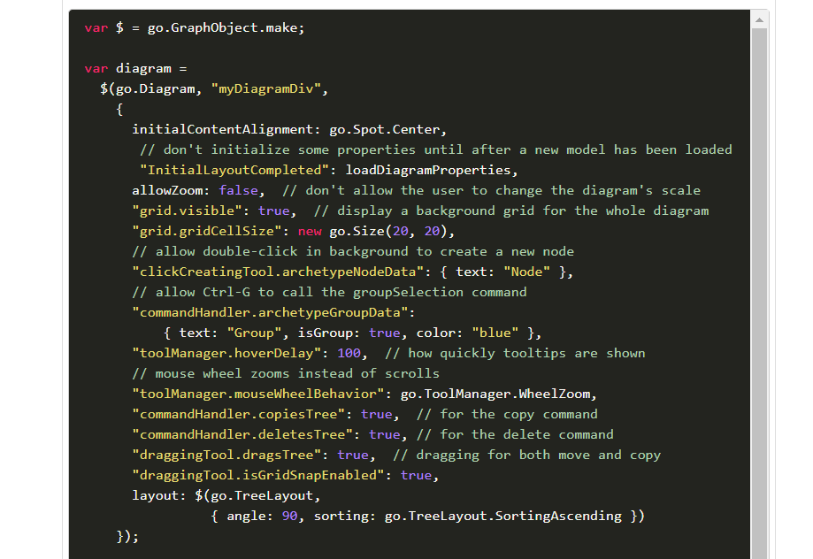Click "toolManager.mouseWheelBehavior" string

click(258, 394)
